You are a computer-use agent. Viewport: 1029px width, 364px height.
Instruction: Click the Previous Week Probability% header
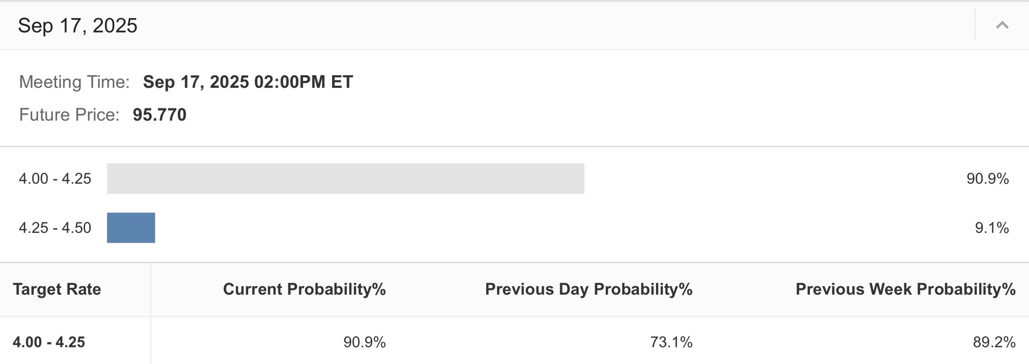(905, 289)
